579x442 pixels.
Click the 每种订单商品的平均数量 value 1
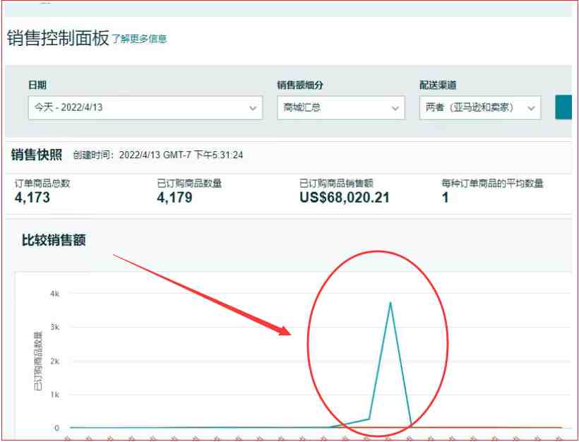(446, 198)
